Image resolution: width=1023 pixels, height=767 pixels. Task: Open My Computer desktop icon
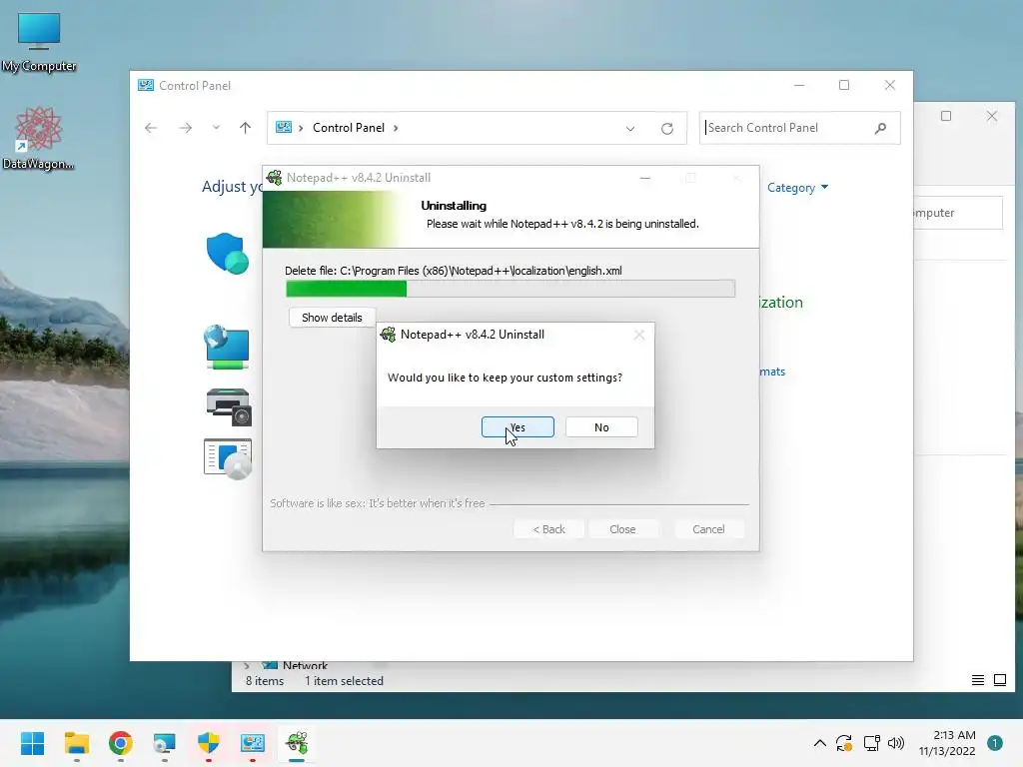pos(39,42)
